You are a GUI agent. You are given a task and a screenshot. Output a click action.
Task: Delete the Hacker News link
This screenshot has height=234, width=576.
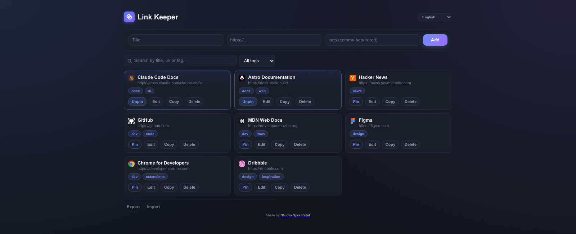point(410,102)
